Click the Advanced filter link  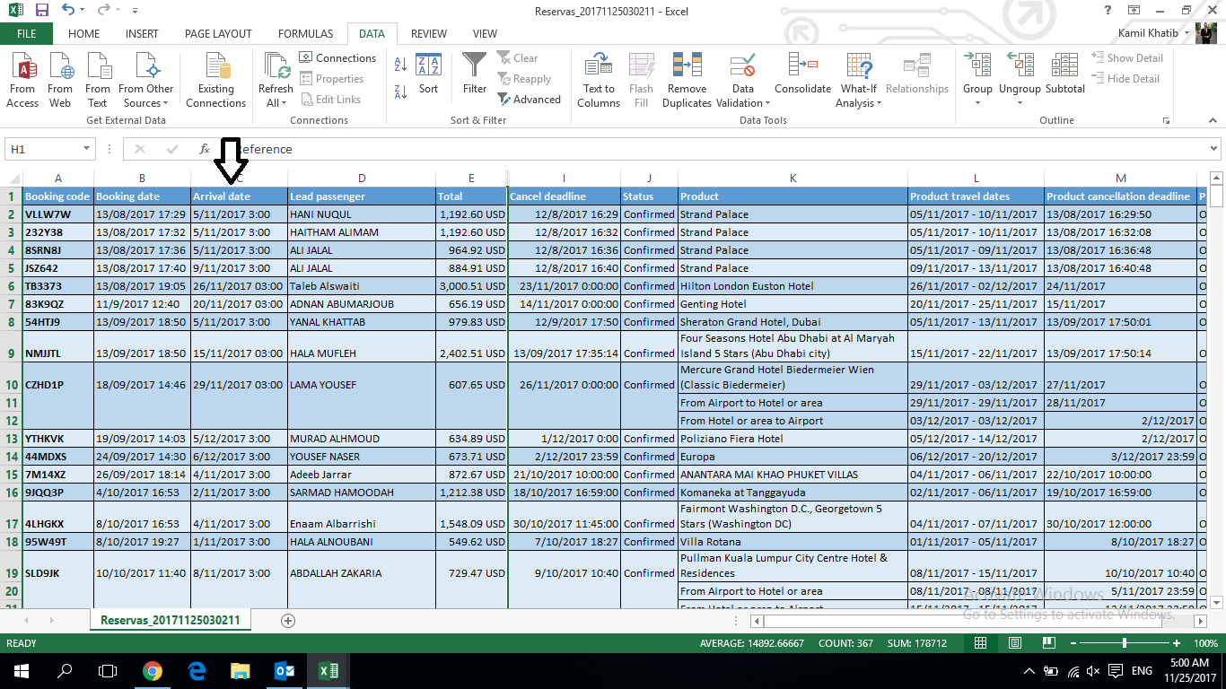(530, 100)
